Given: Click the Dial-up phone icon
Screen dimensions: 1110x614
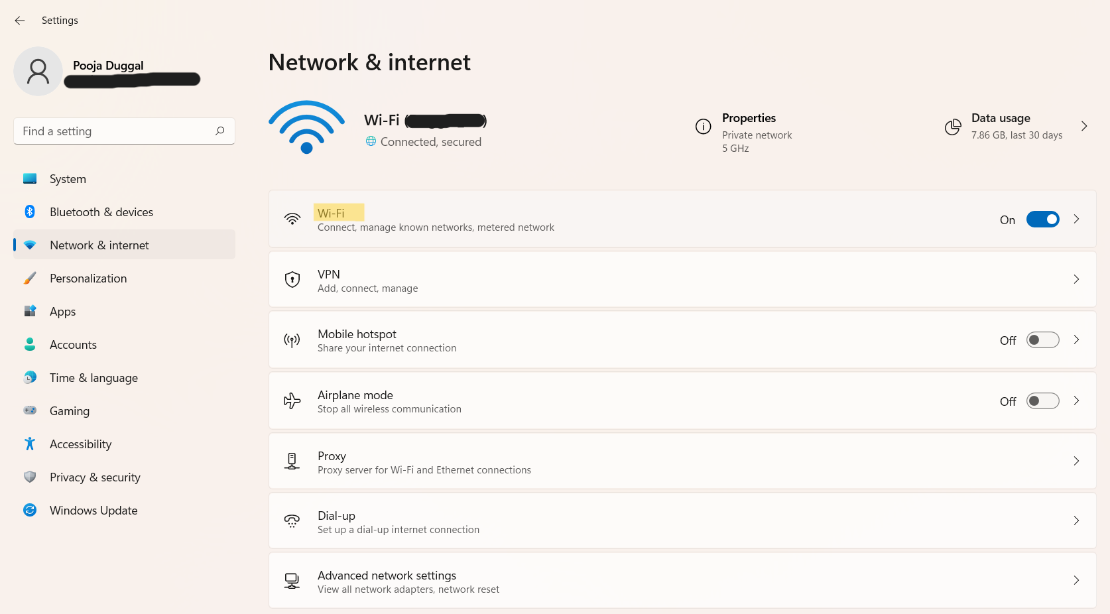Looking at the screenshot, I should click(x=292, y=521).
